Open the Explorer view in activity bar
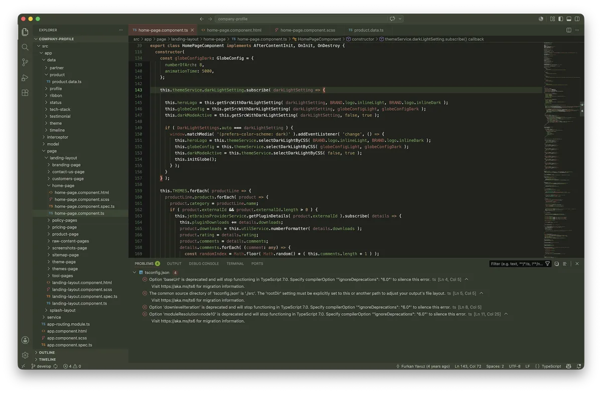This screenshot has height=395, width=602. click(25, 32)
